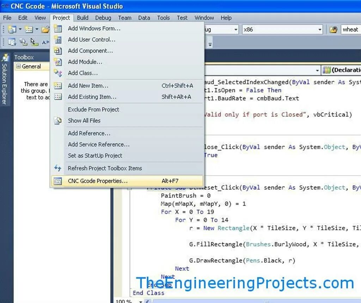Click the Show All Files menu icon
The height and width of the screenshot is (303, 361).
point(58,121)
